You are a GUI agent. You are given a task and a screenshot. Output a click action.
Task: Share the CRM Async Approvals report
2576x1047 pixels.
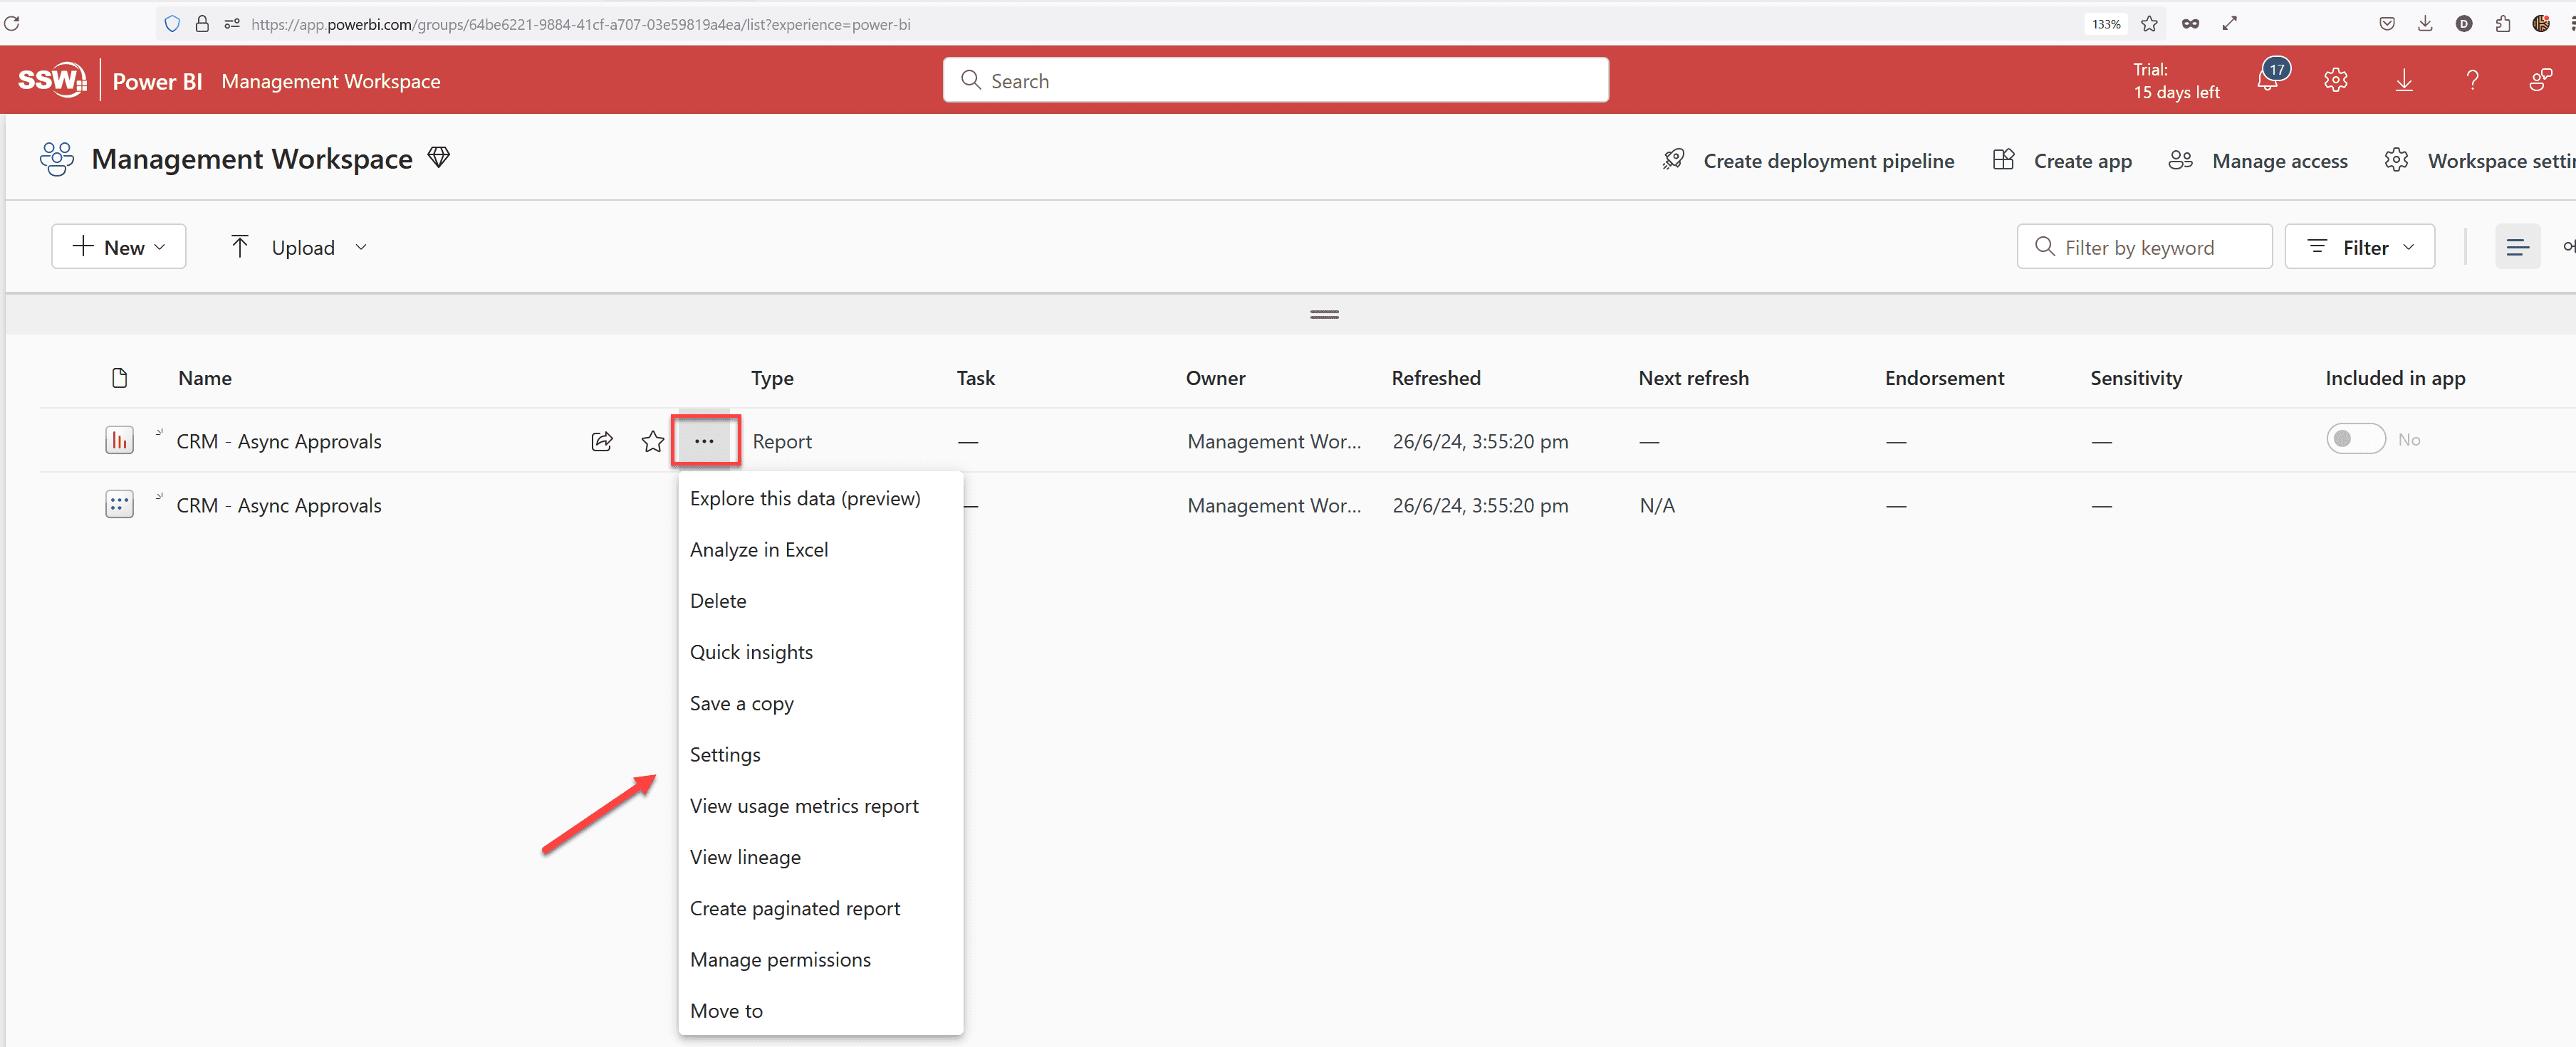pos(602,441)
